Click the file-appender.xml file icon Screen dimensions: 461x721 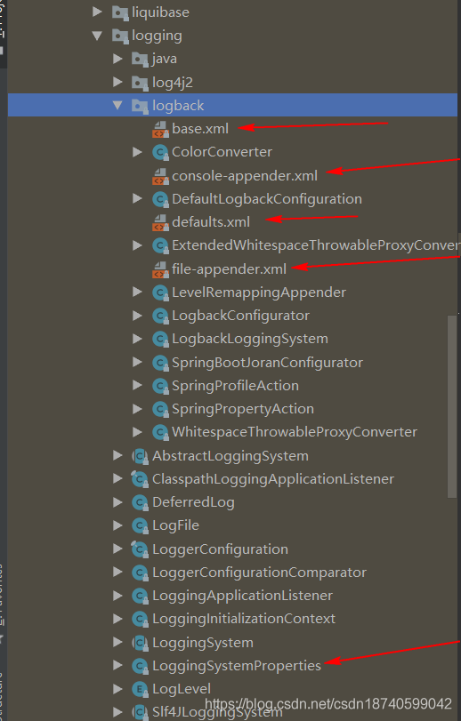[160, 269]
